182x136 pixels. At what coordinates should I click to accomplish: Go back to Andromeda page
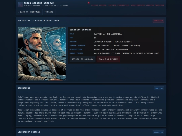(29, 12)
